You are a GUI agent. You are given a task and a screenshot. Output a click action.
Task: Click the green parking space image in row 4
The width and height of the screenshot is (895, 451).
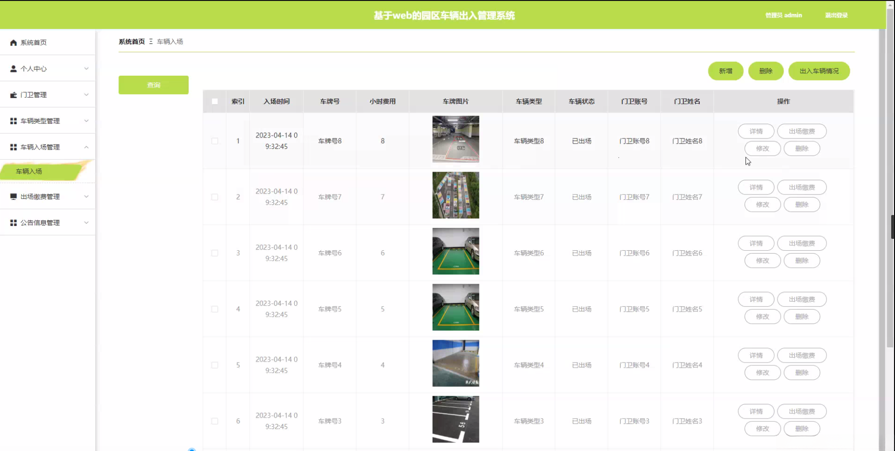[x=456, y=307]
